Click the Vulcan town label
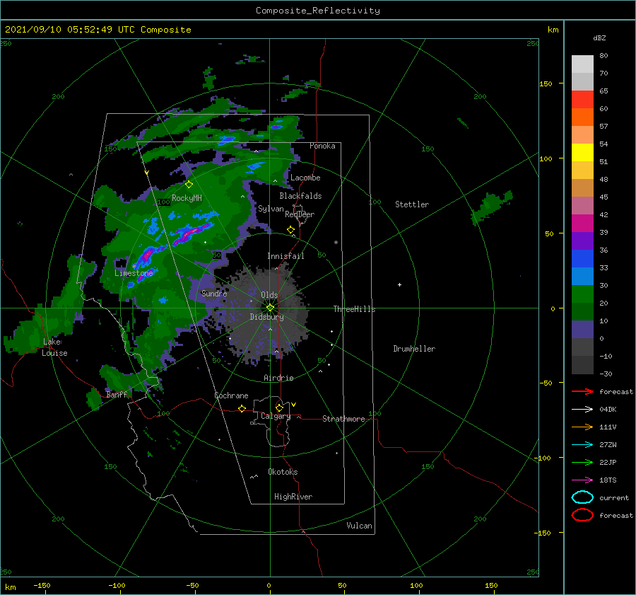The height and width of the screenshot is (595, 636). [360, 526]
